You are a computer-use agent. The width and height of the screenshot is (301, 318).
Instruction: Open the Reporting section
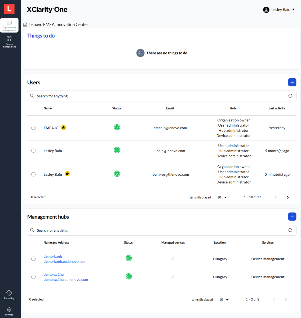(9, 294)
